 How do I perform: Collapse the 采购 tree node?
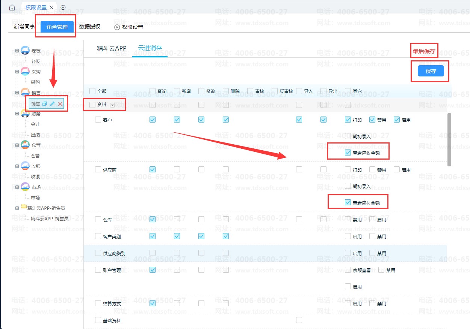tap(17, 72)
